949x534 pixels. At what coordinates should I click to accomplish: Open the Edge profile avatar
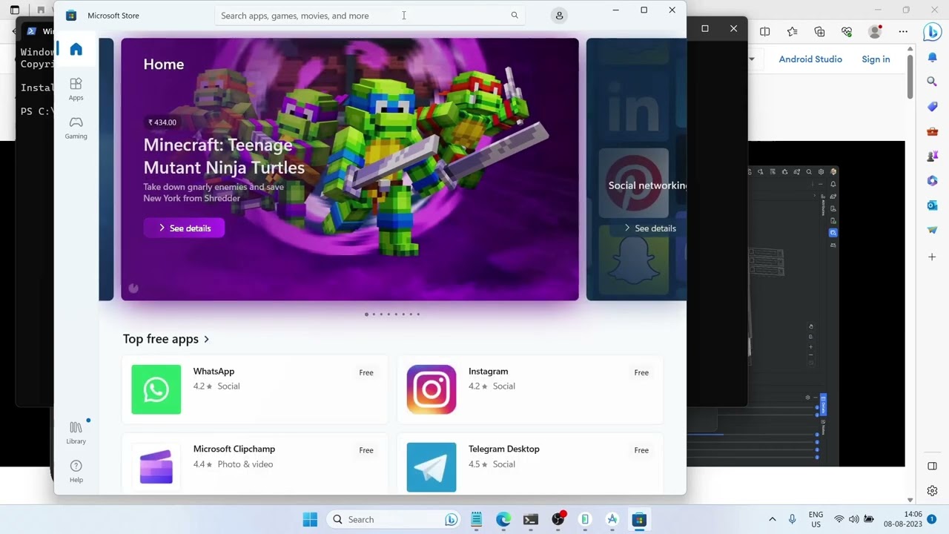tap(876, 32)
